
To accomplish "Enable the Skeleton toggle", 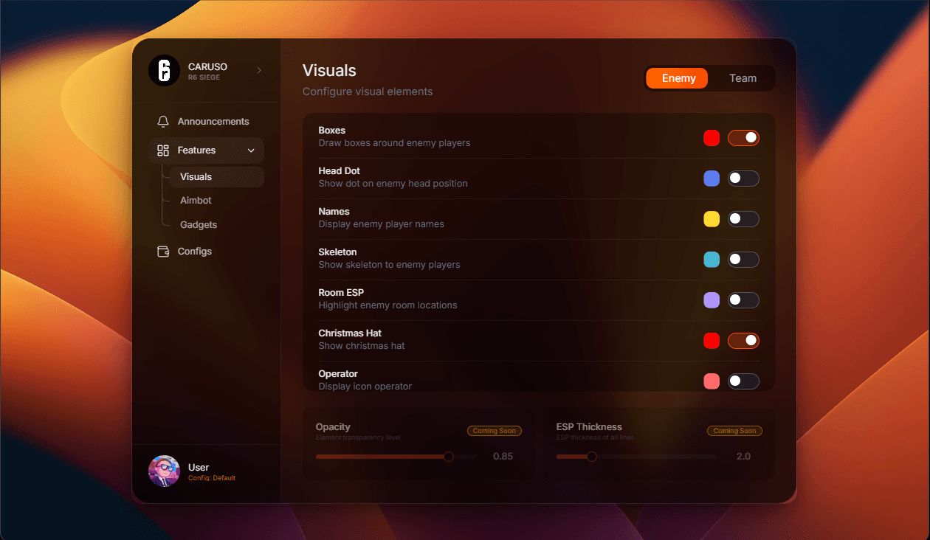I will click(743, 260).
